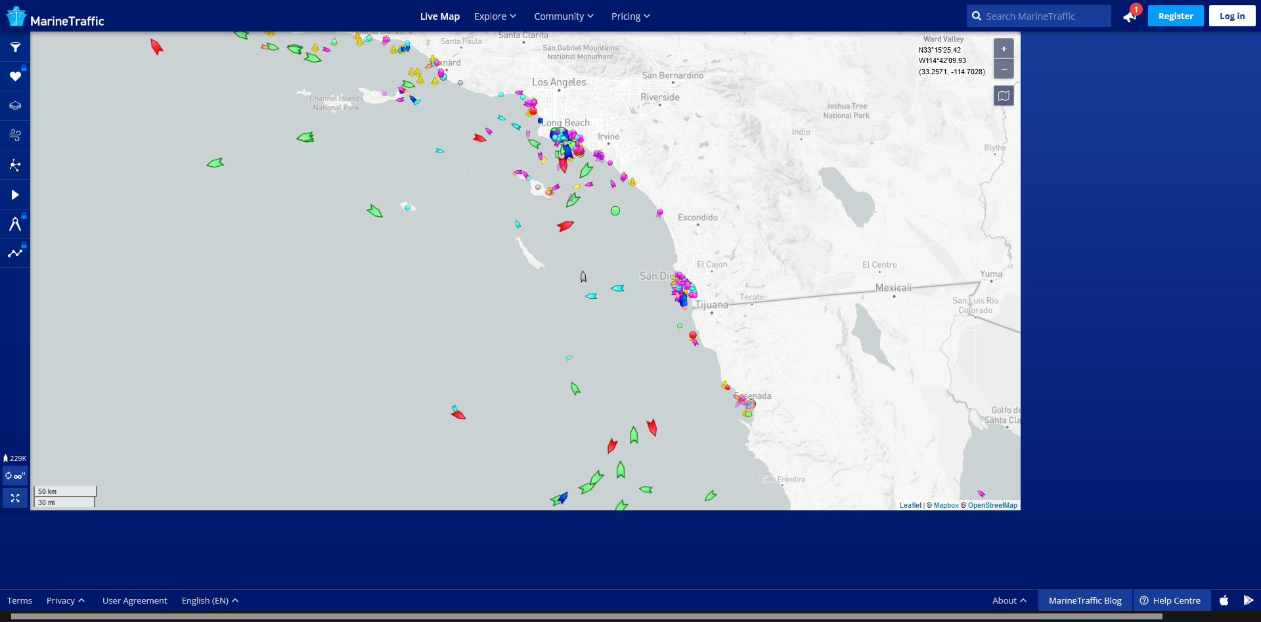Open notifications megaphone icon
This screenshot has height=622, width=1261.
coord(1130,16)
